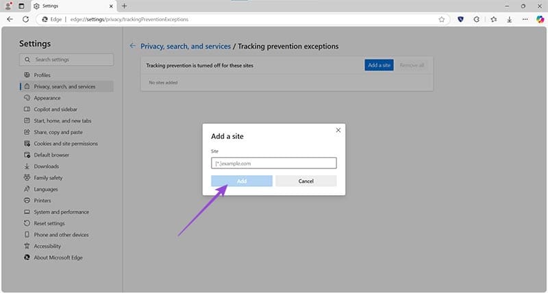The width and height of the screenshot is (548, 293).
Task: Open the shield extension icon
Action: pyautogui.click(x=460, y=20)
